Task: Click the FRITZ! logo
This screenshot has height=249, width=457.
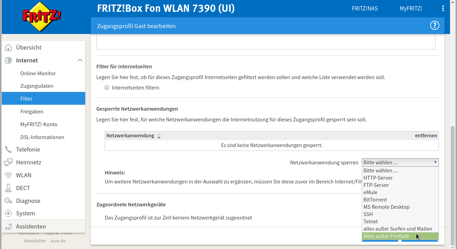Action: tap(42, 16)
